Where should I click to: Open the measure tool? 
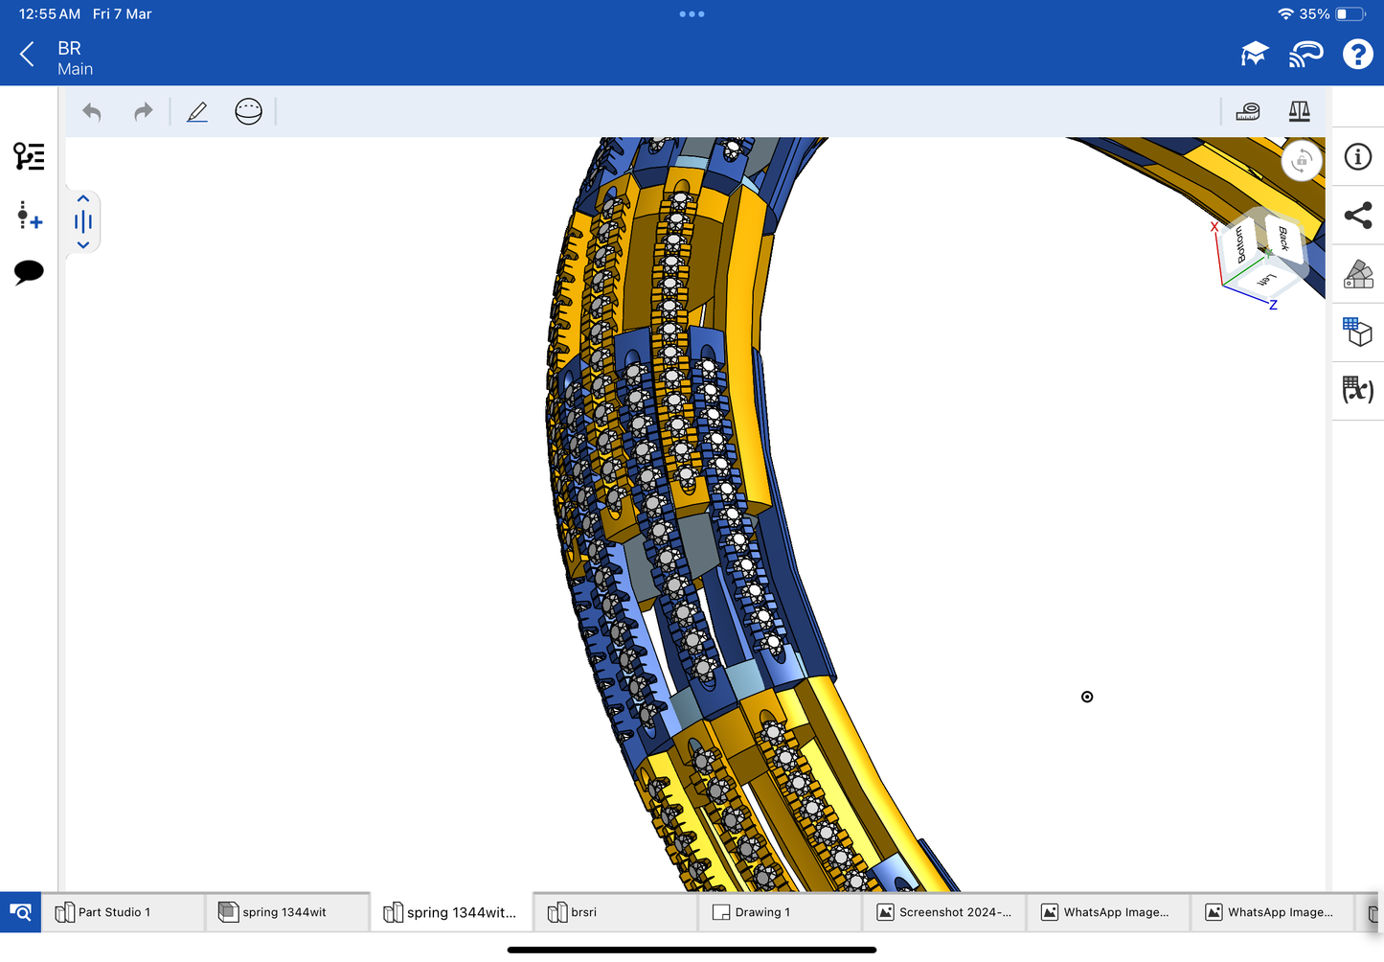pyautogui.click(x=1247, y=112)
